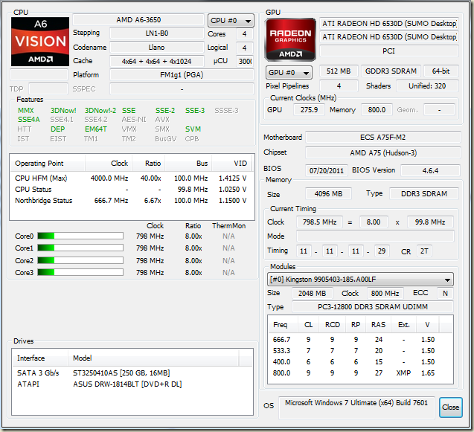Click the module size 2048 MB field
474x432 pixels.
click(x=313, y=294)
